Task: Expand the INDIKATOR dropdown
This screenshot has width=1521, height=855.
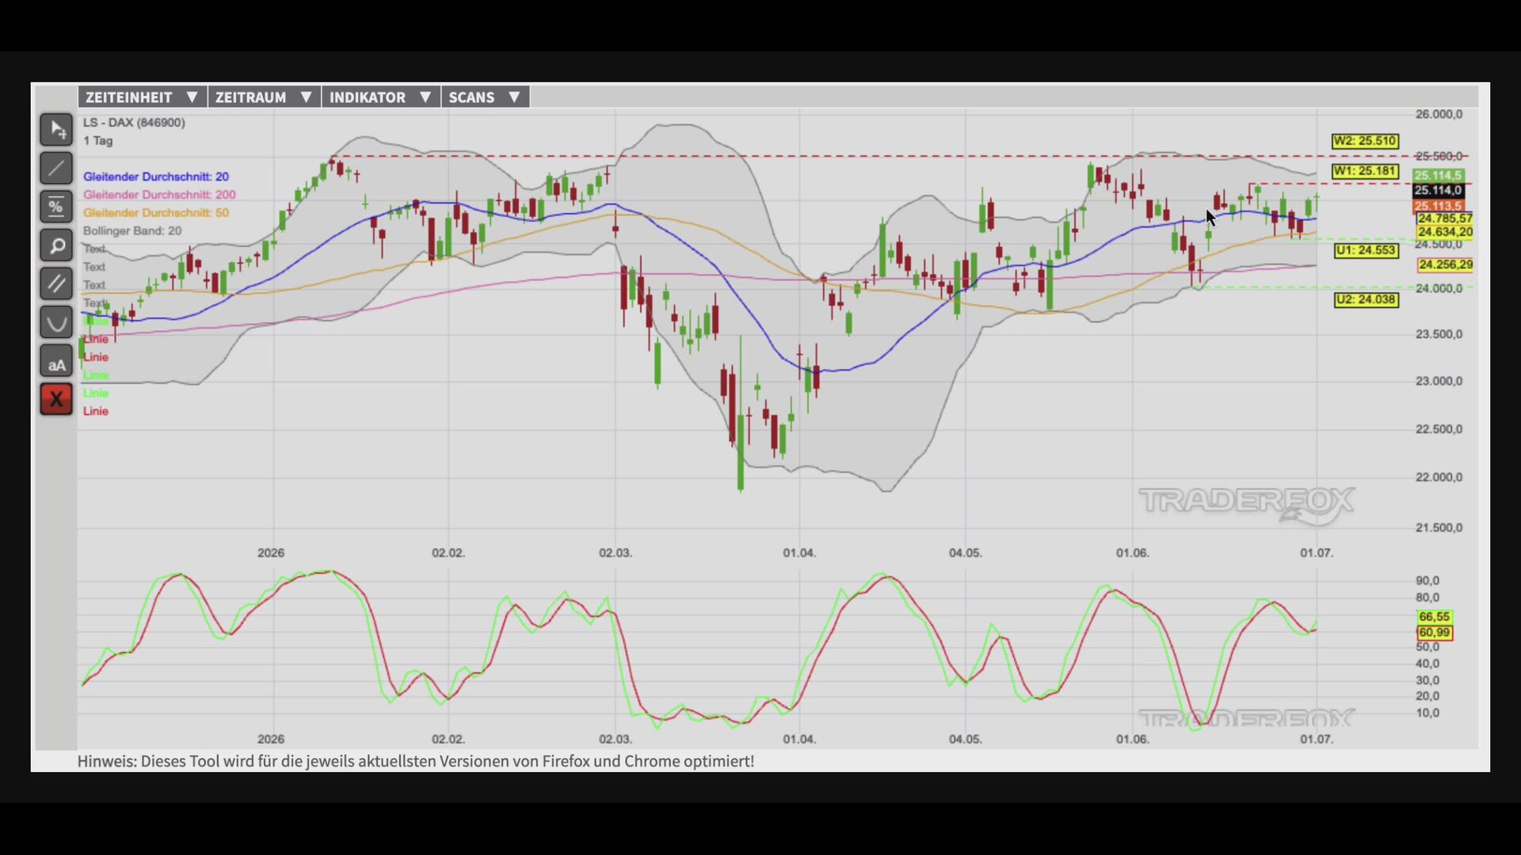Action: pyautogui.click(x=380, y=97)
